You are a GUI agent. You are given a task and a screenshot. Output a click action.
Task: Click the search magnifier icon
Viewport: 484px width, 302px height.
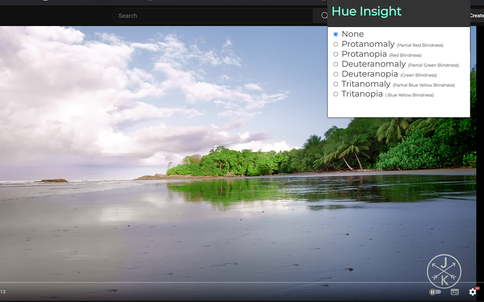pos(324,15)
